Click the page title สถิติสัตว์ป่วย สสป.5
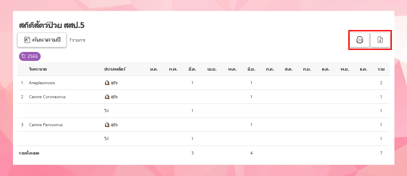The image size is (407, 176). click(x=52, y=26)
